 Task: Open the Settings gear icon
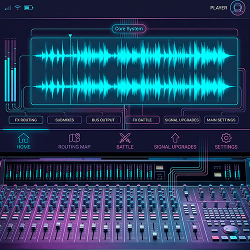(x=226, y=138)
